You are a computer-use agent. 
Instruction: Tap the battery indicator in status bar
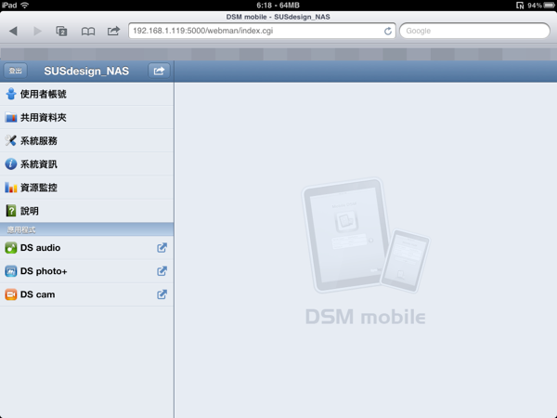549,5
